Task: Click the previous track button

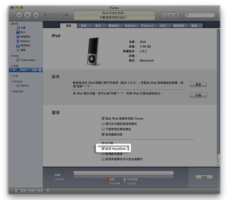Action: point(19,15)
